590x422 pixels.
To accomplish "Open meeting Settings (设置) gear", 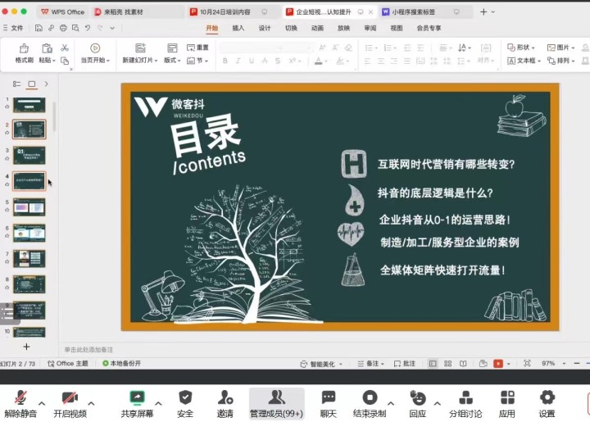I will 547,404.
